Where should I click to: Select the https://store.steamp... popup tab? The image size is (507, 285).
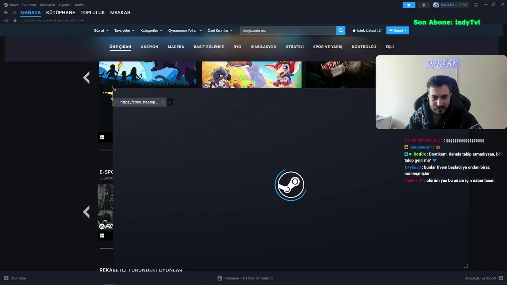139,102
